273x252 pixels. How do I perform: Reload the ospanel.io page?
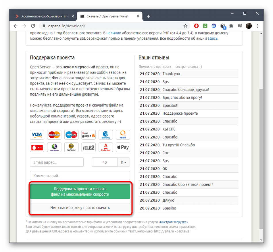click(33, 26)
